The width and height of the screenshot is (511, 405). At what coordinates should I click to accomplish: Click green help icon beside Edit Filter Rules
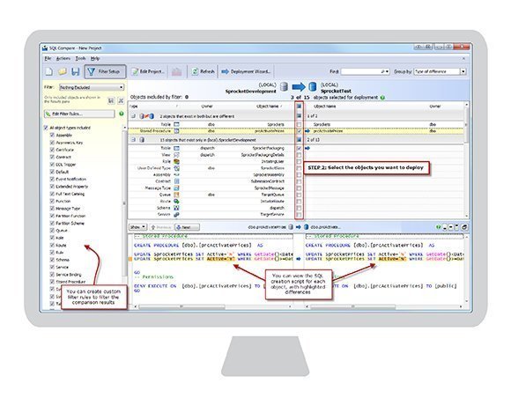point(122,114)
